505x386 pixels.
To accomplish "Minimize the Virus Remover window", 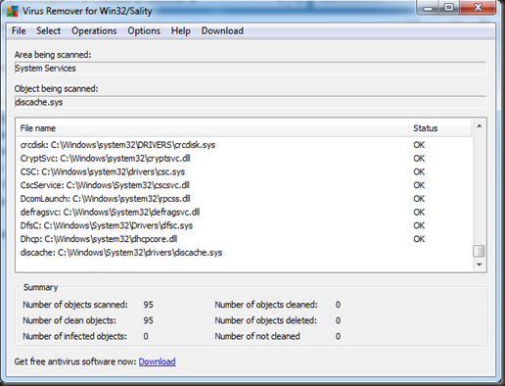I will pyautogui.click(x=428, y=8).
